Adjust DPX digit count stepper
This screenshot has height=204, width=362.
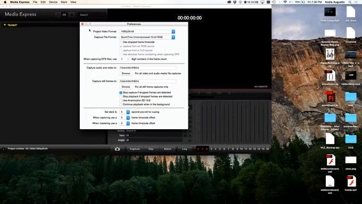point(128,59)
